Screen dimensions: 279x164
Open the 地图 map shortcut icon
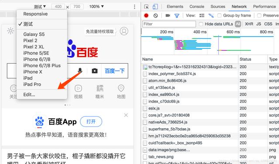tap(121, 92)
